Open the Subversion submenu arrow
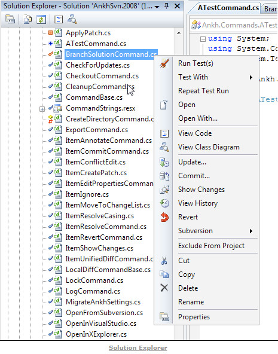The height and width of the screenshot is (354, 278). (251, 231)
